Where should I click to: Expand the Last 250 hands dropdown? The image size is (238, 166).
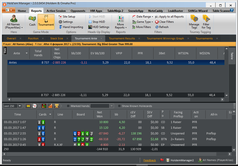click(20, 106)
